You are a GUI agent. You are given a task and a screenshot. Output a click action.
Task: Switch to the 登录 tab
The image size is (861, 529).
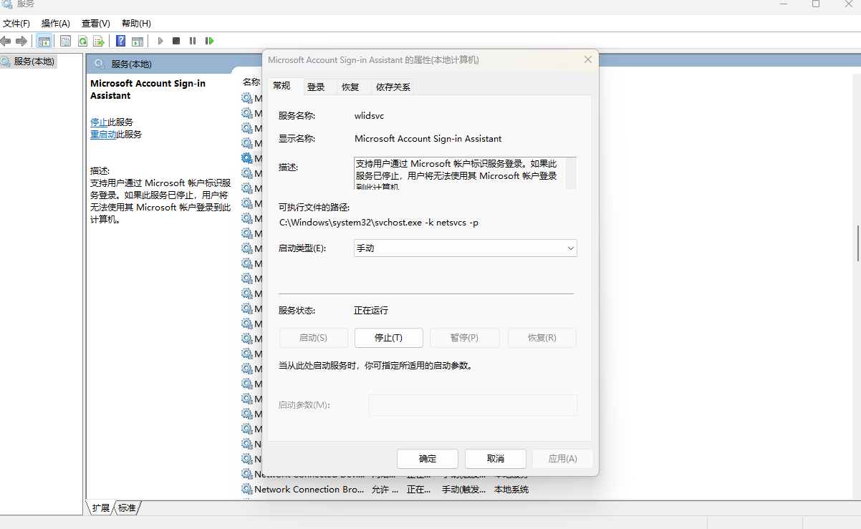316,87
